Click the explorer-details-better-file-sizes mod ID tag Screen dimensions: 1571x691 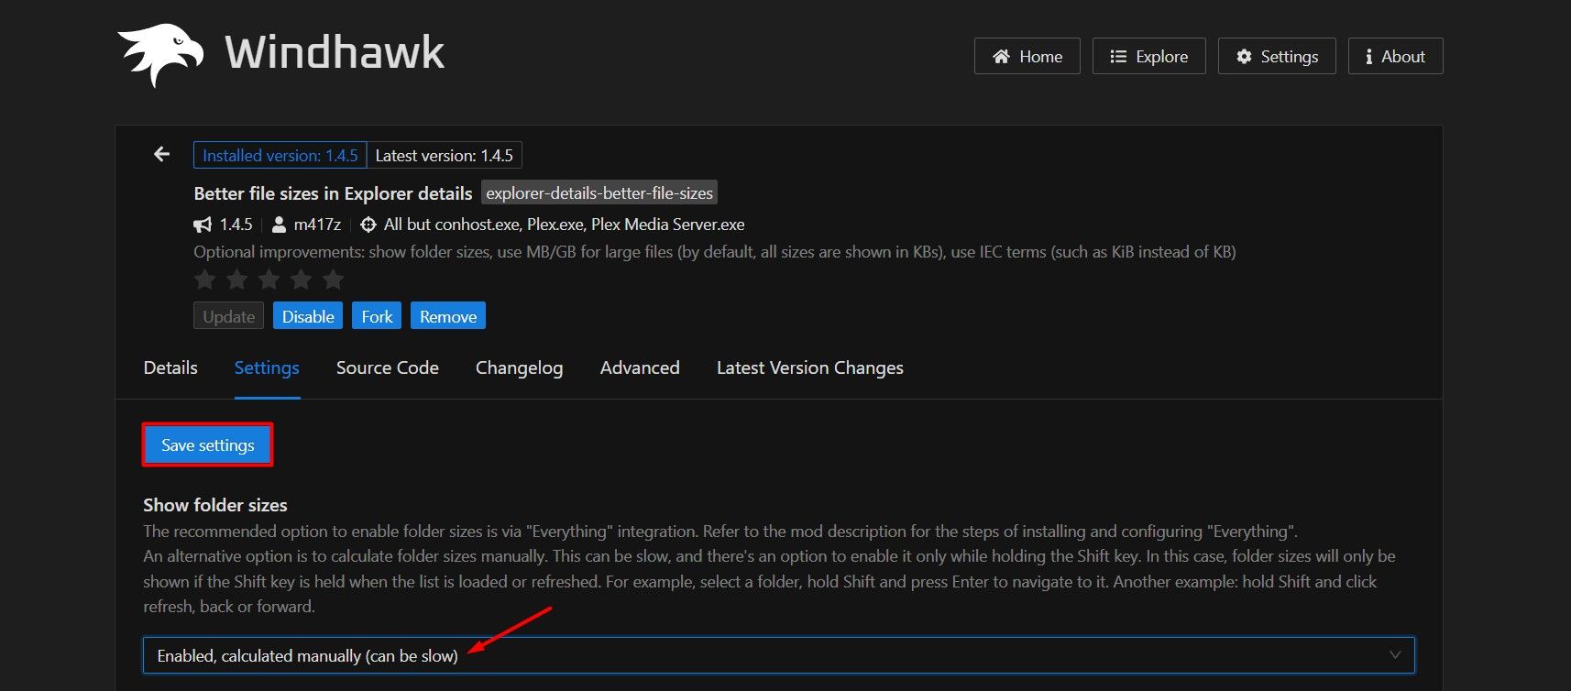[599, 192]
